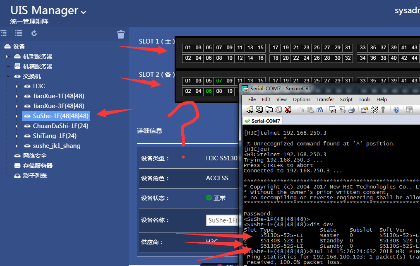Click Print Screen icon in SecureCRT toolbar
The image size is (420, 266).
pos(333,110)
